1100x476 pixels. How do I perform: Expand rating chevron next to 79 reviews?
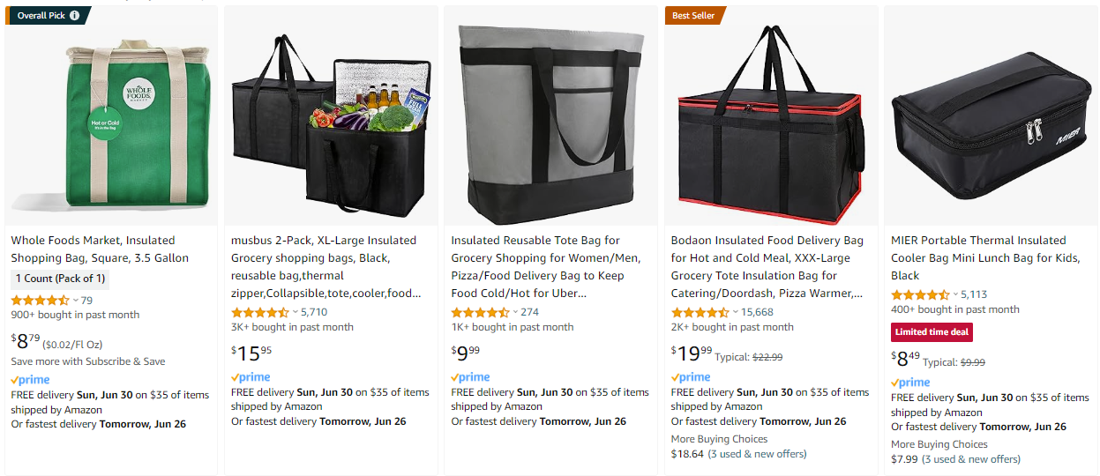pos(76,301)
